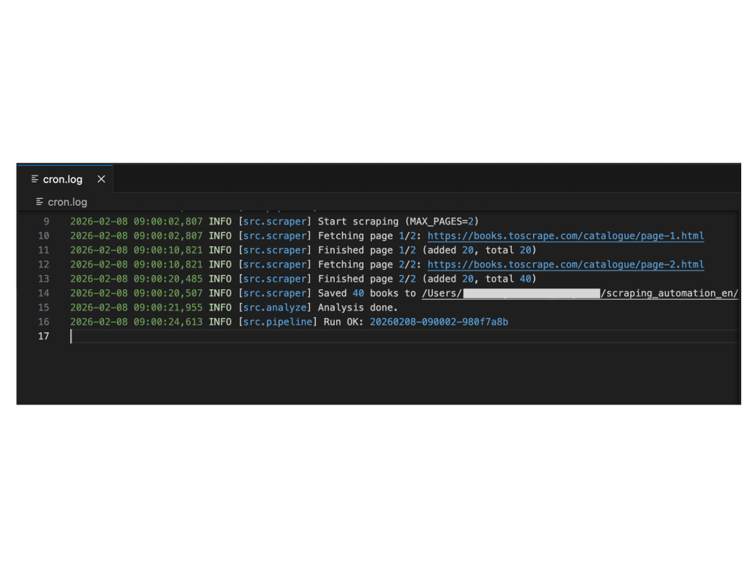
Task: Click 'Finished page 1/2' text
Action: point(366,250)
